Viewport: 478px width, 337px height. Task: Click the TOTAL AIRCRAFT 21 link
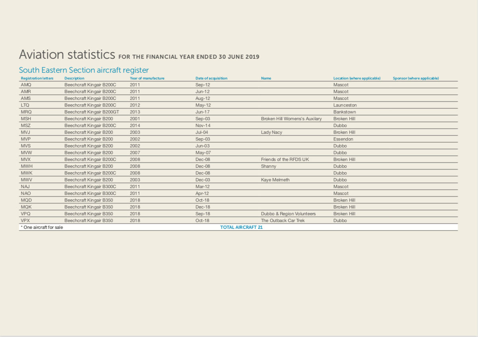click(241, 227)
